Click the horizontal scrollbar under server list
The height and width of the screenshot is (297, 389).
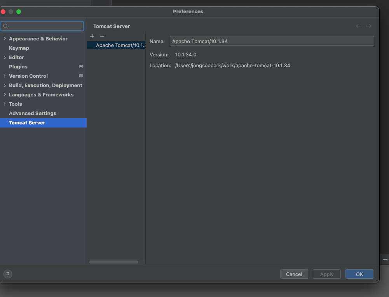click(x=113, y=262)
